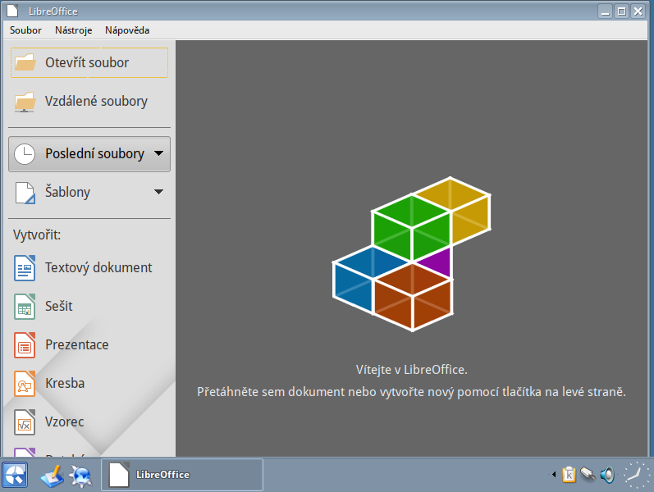This screenshot has width=654, height=492.
Task: Open the Nápověda menu
Action: [x=127, y=30]
